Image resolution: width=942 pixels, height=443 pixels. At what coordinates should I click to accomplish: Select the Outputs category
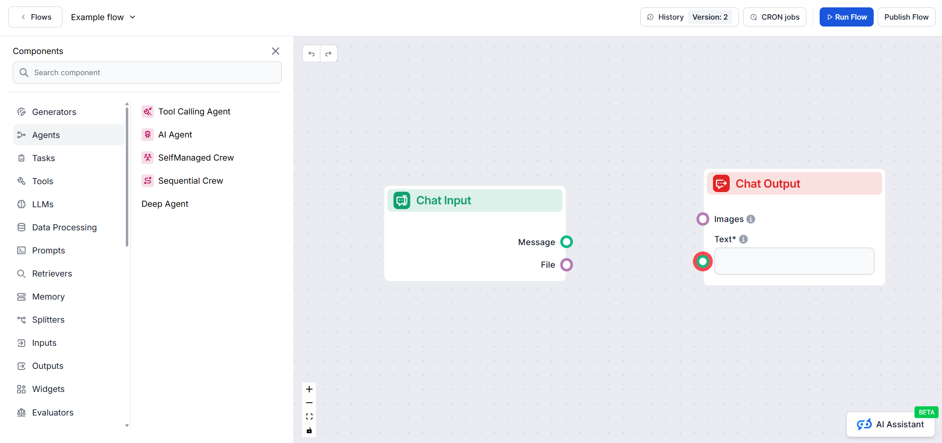(x=47, y=365)
